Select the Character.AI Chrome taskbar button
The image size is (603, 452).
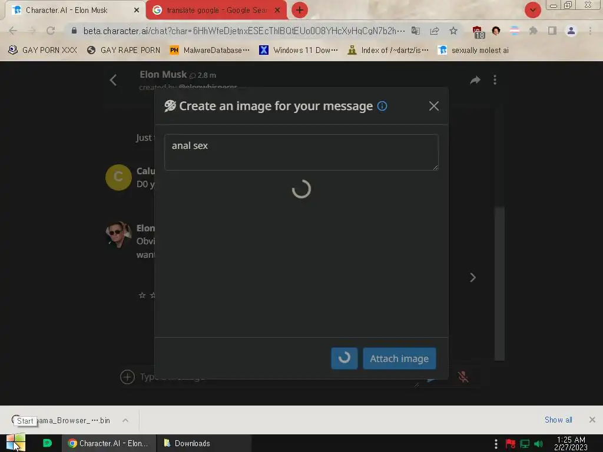tap(109, 443)
